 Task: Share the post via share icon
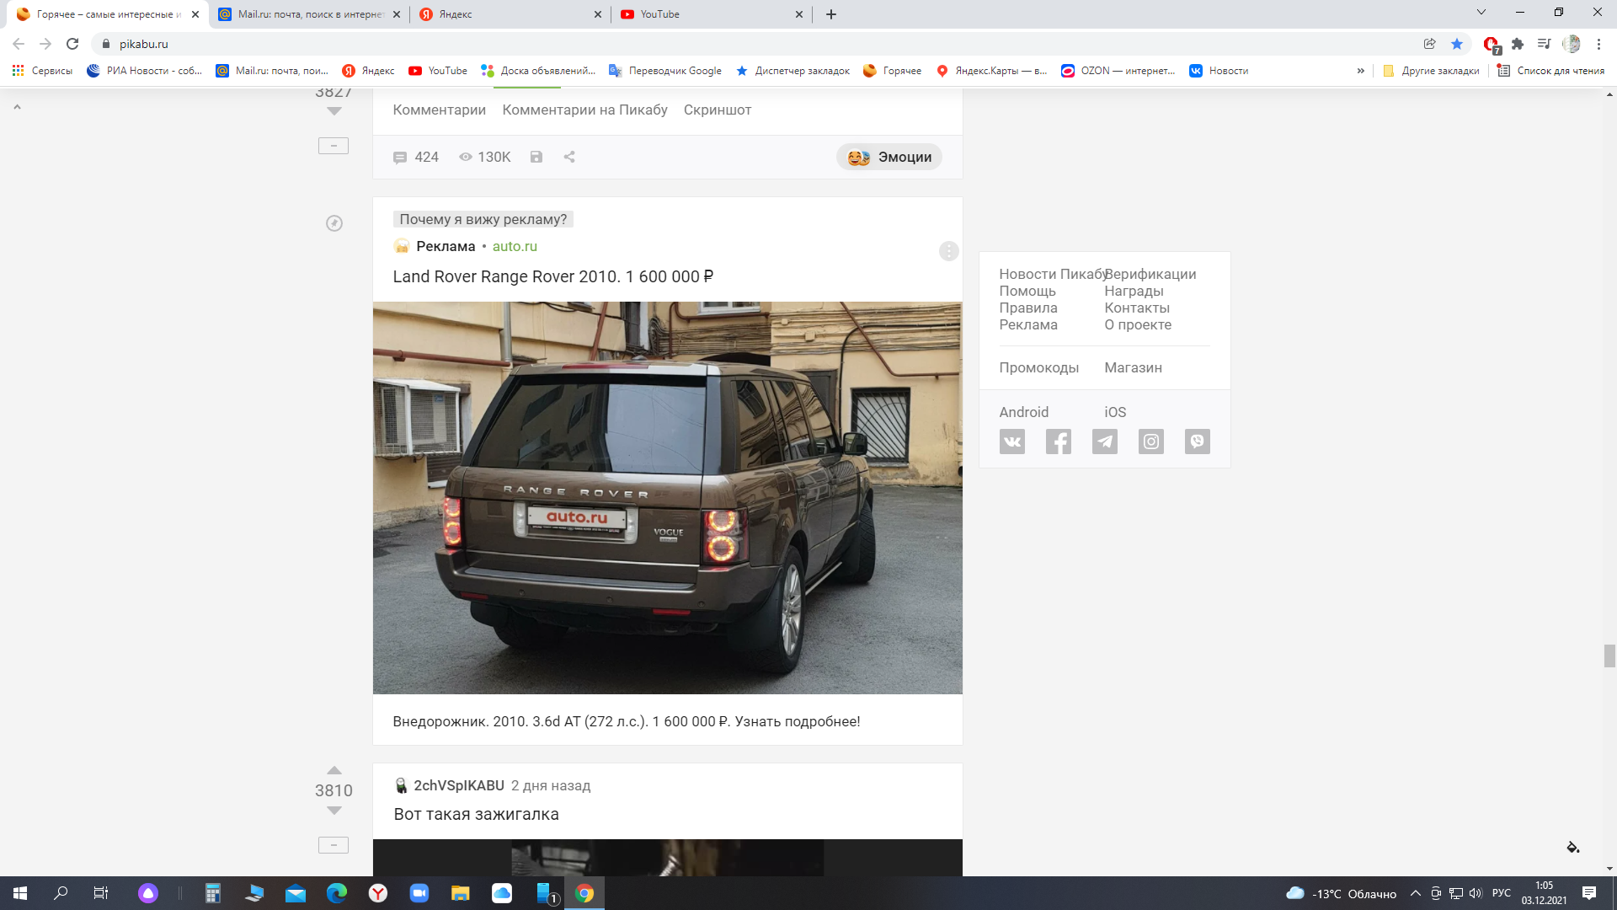[569, 157]
